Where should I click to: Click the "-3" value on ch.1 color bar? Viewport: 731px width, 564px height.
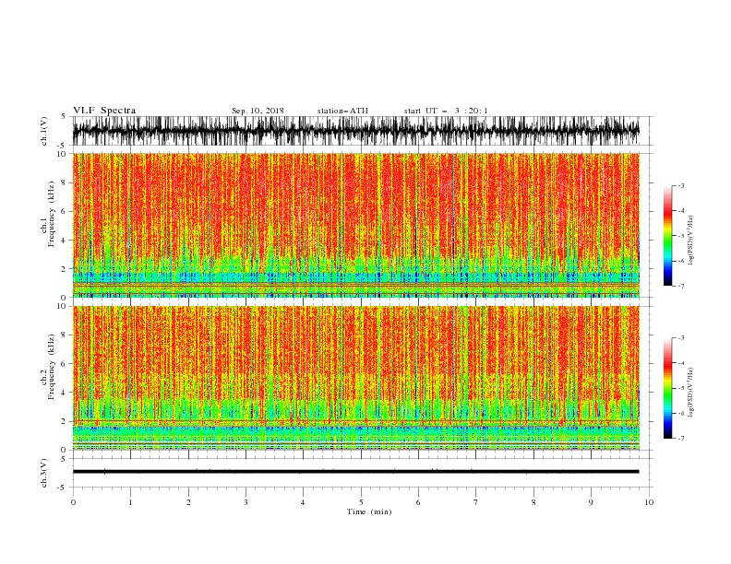(x=680, y=185)
